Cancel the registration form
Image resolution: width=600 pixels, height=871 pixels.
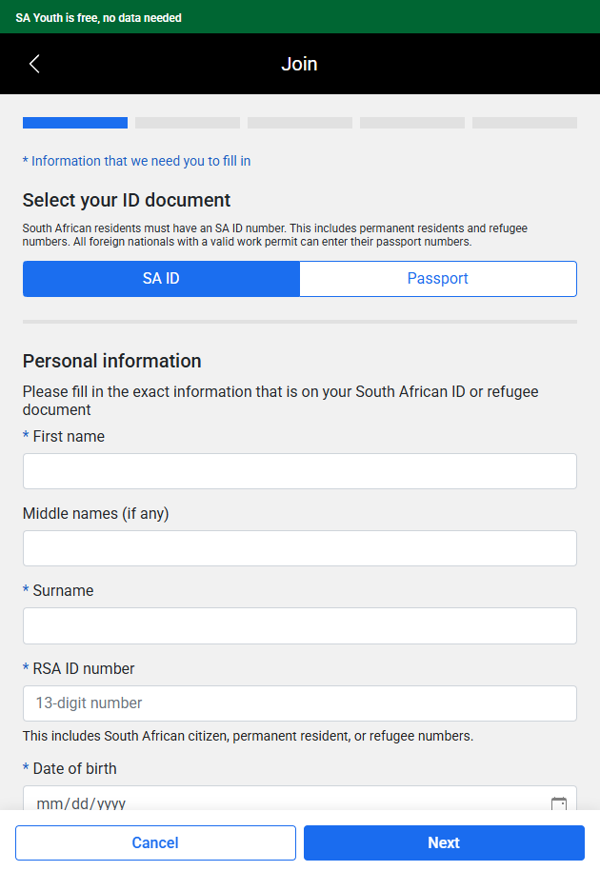tap(155, 842)
